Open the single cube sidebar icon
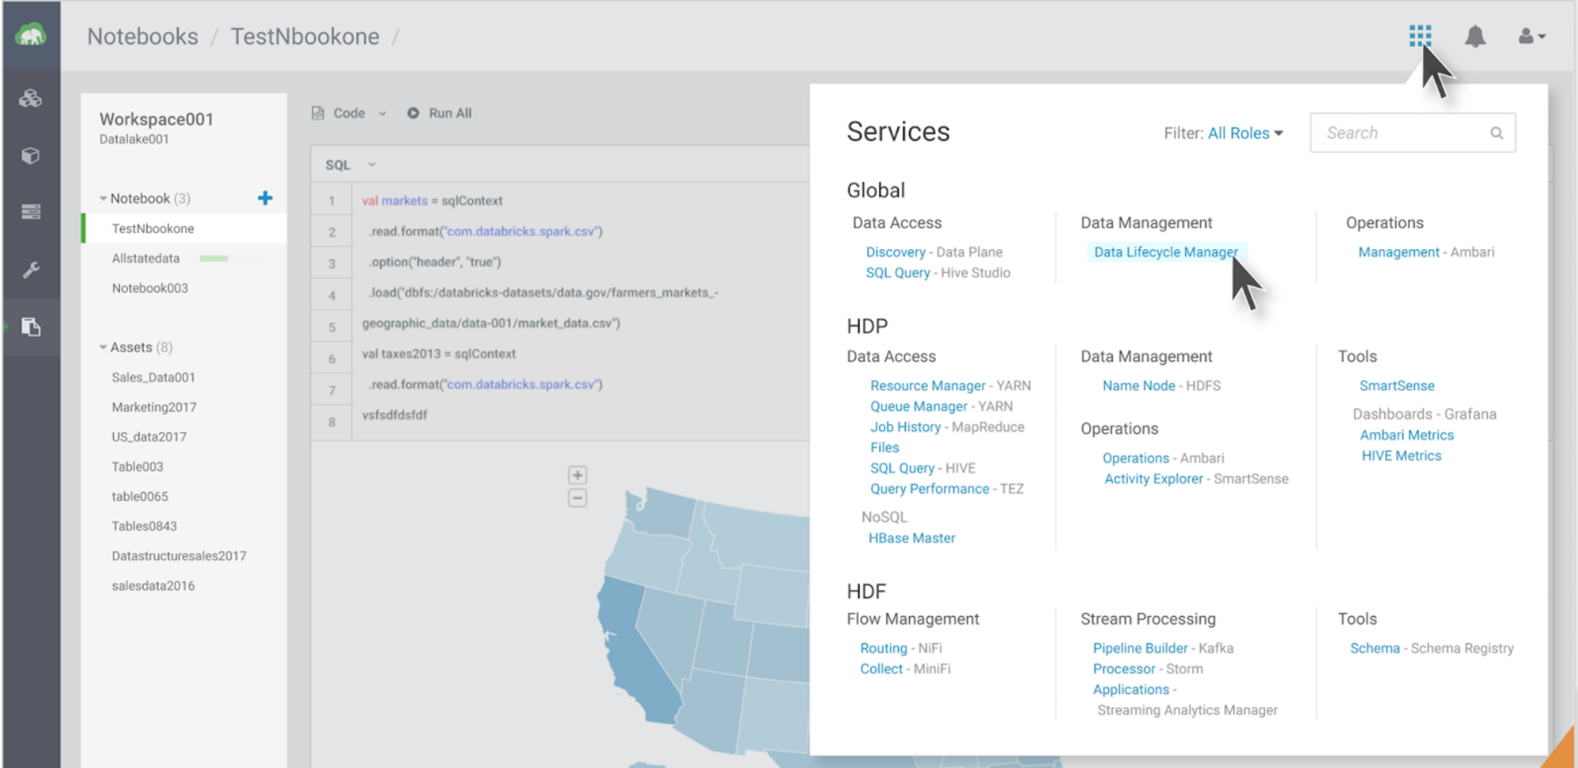 (x=31, y=156)
